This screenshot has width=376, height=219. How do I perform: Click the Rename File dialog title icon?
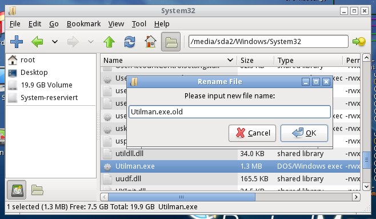click(x=134, y=82)
